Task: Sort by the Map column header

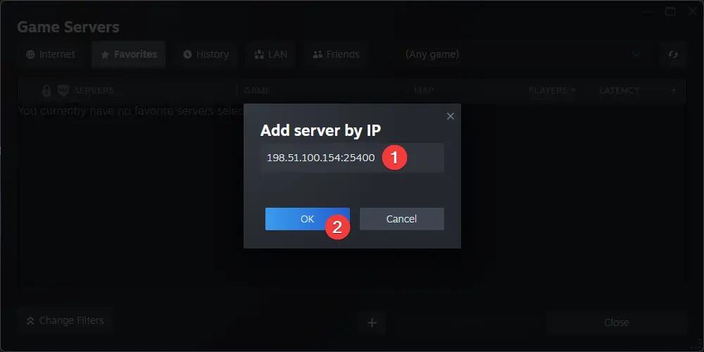Action: point(424,91)
